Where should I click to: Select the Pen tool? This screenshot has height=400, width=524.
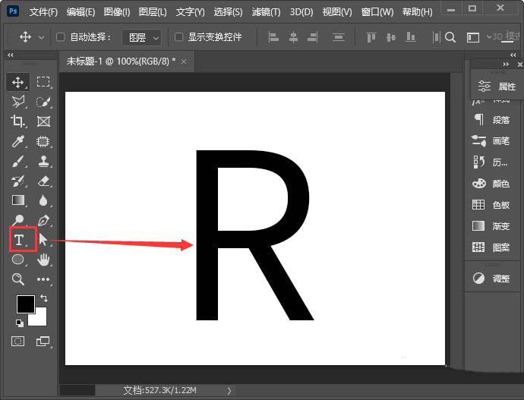(43, 220)
